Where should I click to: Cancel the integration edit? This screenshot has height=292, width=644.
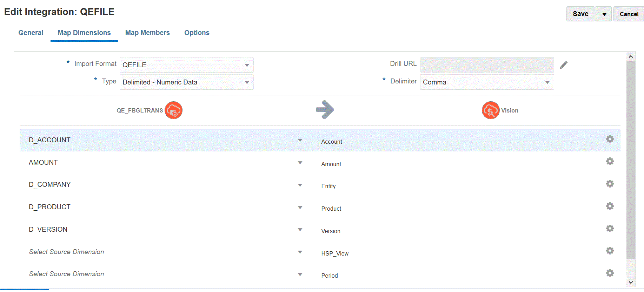(x=629, y=14)
